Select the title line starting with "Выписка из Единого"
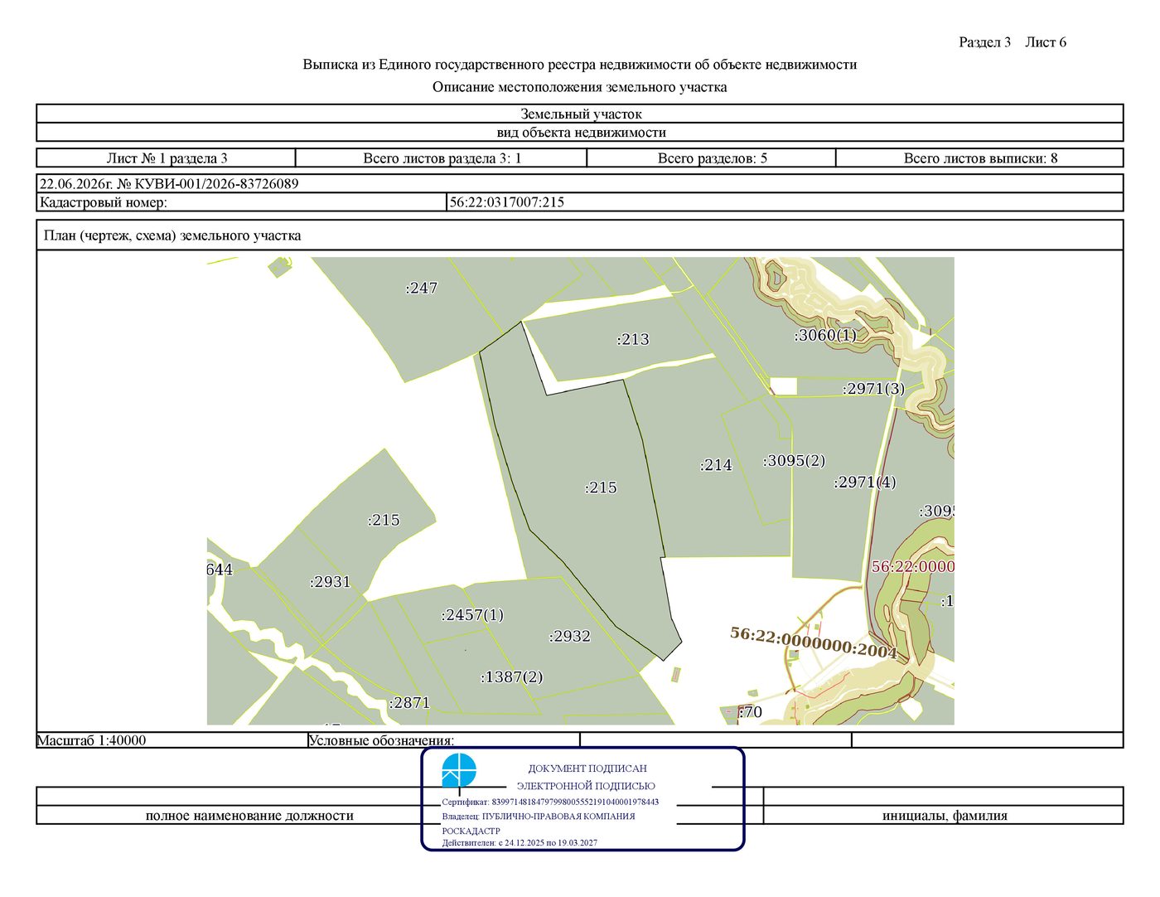1160x897 pixels. click(x=580, y=65)
